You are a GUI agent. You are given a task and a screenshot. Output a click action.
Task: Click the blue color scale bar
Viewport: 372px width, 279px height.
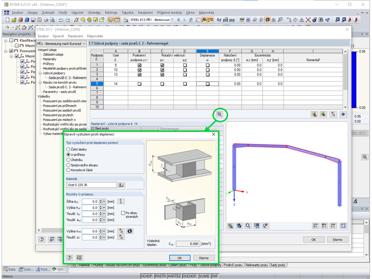(354, 80)
